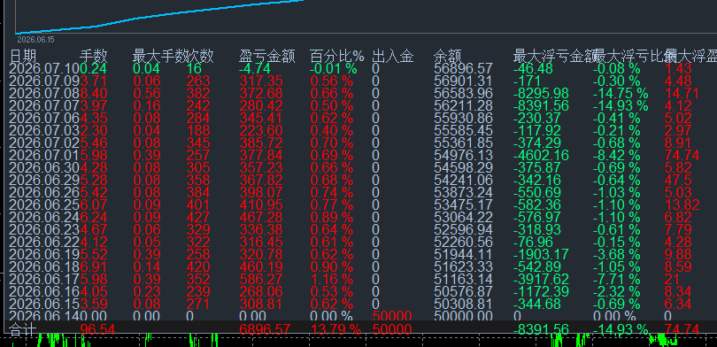The width and height of the screenshot is (717, 347).
Task: Click max lot value 0.56
Action: coord(147,94)
